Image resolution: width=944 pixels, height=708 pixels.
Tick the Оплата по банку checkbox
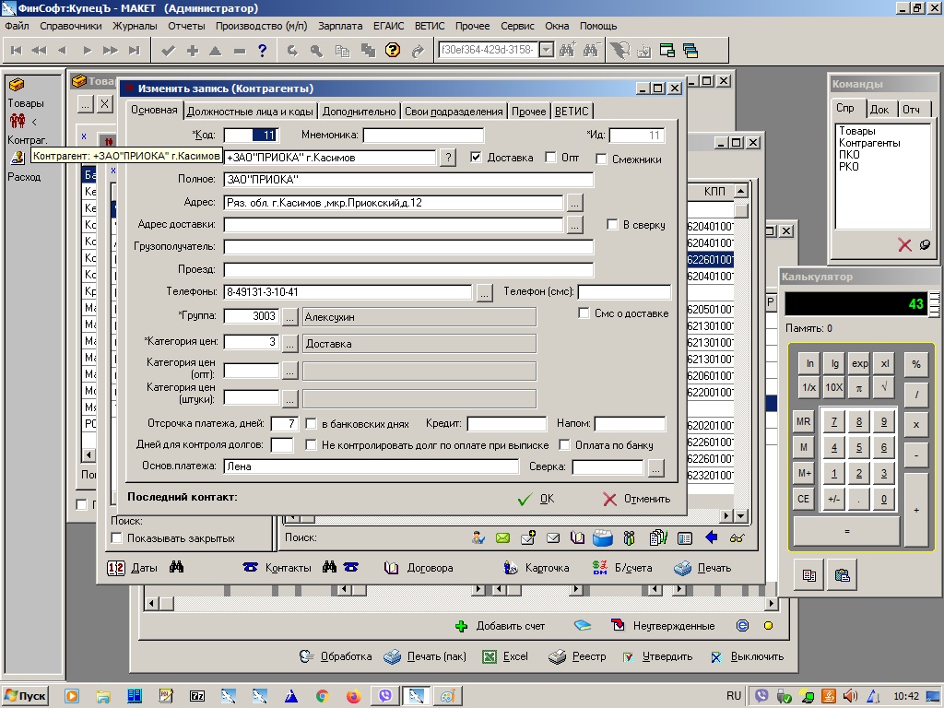(x=564, y=445)
